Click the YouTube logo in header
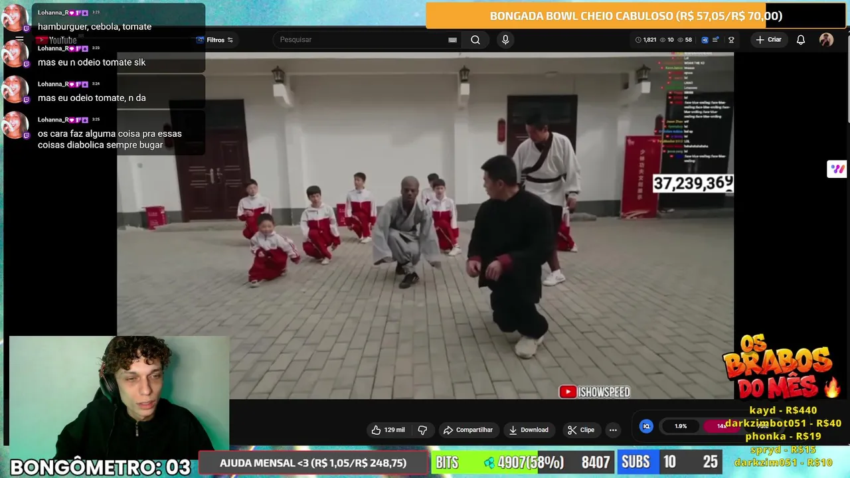 pyautogui.click(x=57, y=40)
